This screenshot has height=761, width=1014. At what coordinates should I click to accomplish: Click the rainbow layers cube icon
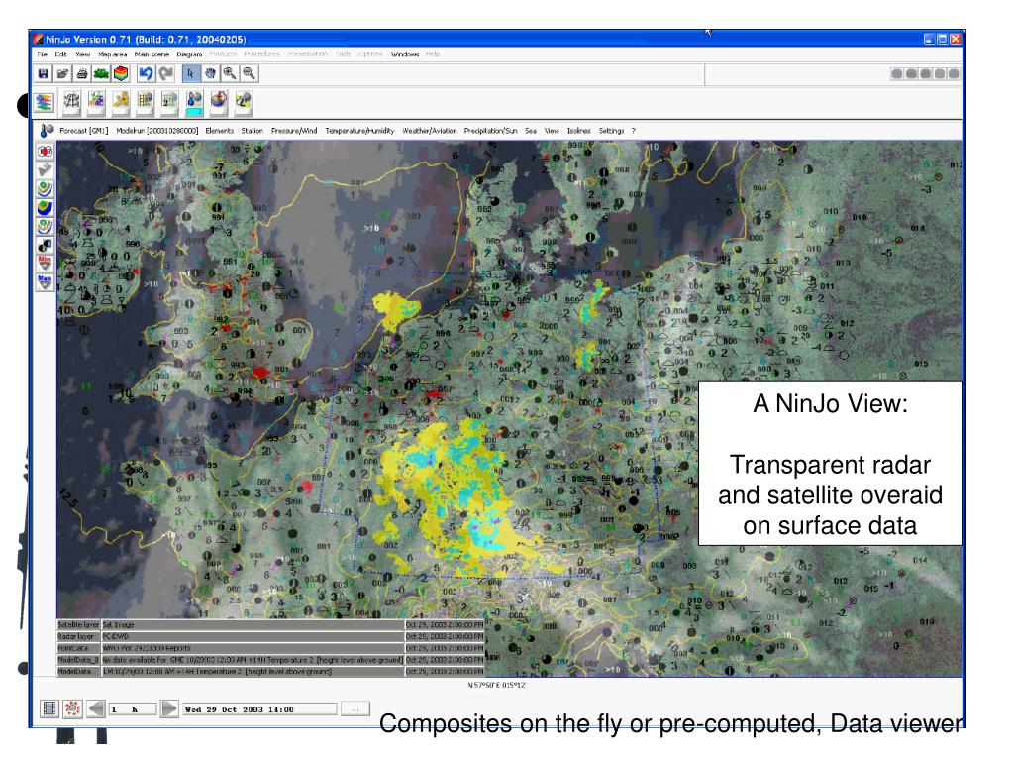tap(121, 74)
